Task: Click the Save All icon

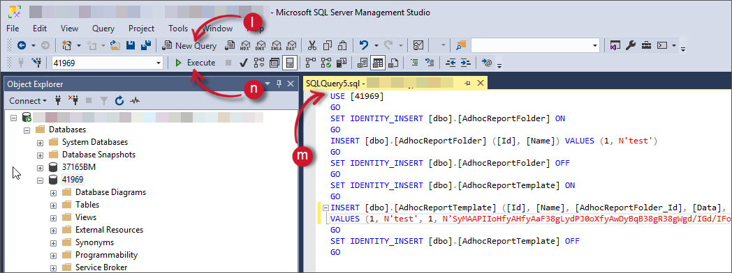Action: pos(146,45)
